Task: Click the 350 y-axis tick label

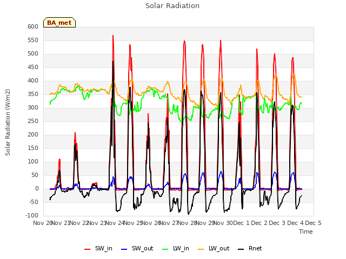Action: point(33,94)
